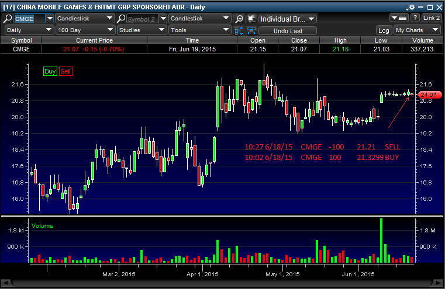Click the left arrow of horizontal scrollbar
445x289 pixels.
[6, 283]
